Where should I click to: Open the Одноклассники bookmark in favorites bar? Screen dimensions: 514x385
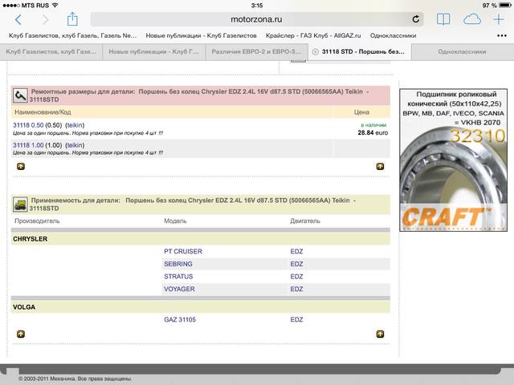point(393,35)
